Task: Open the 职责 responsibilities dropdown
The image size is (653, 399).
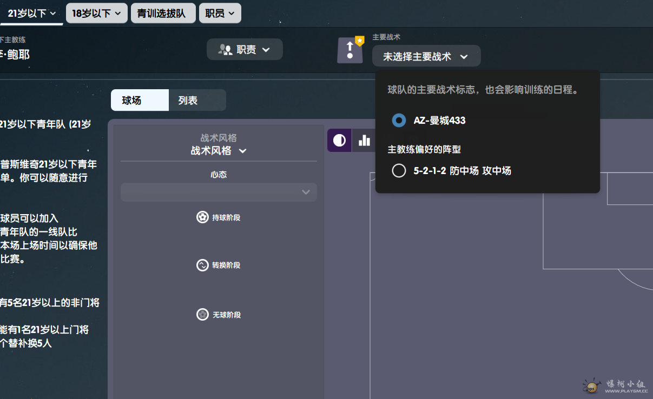Action: tap(245, 49)
